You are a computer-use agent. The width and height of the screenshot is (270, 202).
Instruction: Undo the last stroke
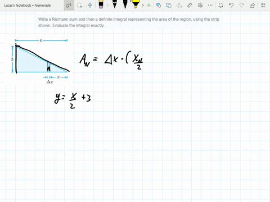tap(231, 5)
